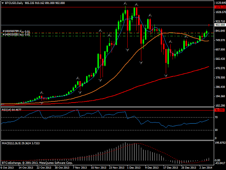Click the 1 Dec 2013 date label
The image size is (226, 170).
(x=134, y=167)
